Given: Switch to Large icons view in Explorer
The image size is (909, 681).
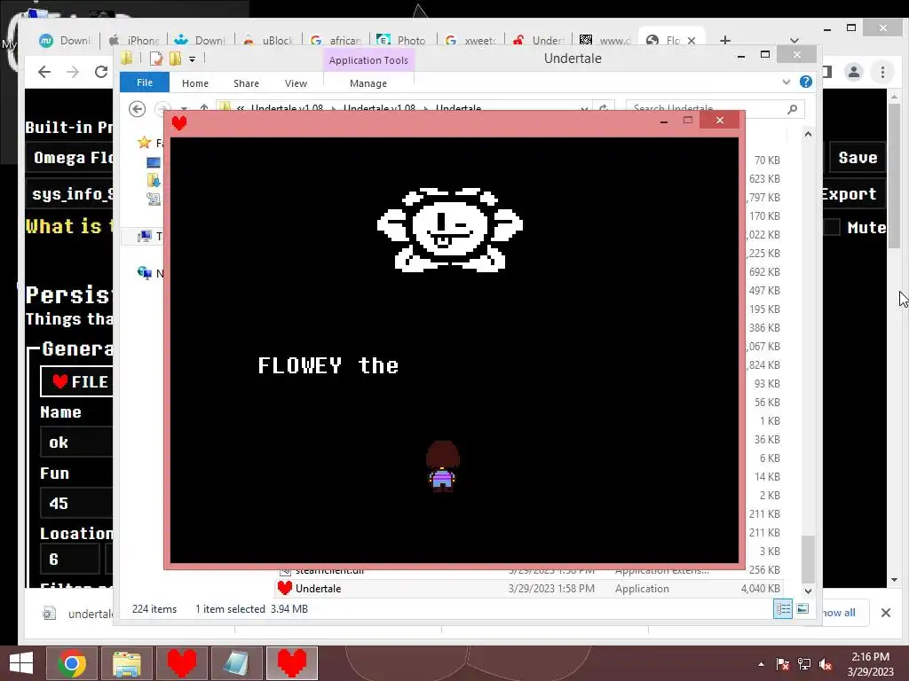Looking at the screenshot, I should coord(802,608).
